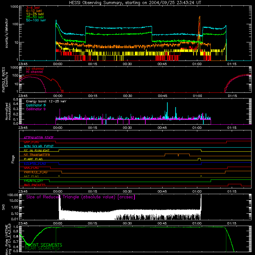Click the 01:15 time label under the SAS panel

232,223
